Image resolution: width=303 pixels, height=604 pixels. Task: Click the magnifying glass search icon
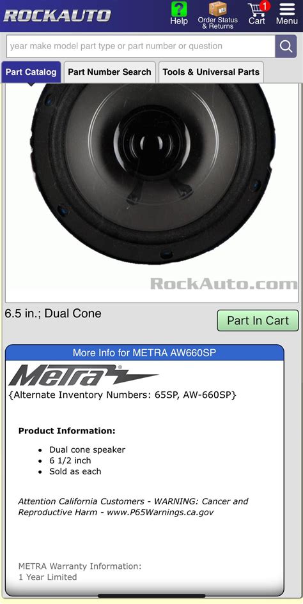(286, 46)
